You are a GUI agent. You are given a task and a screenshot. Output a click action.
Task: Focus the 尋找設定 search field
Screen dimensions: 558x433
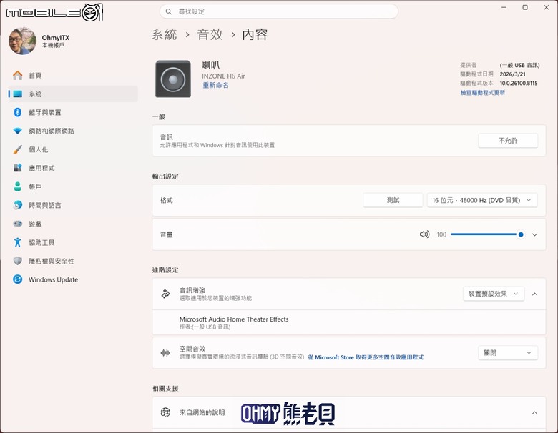point(279,11)
